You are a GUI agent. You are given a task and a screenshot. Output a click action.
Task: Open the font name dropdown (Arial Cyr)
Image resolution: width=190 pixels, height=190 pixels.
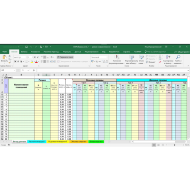20,57
